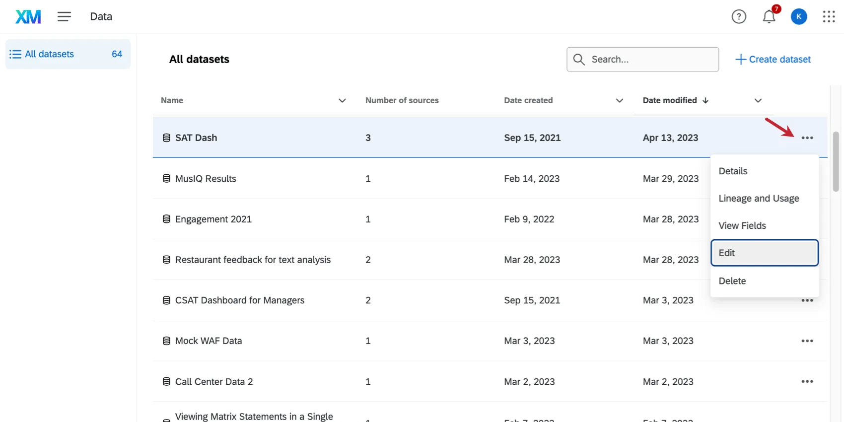
Task: Select Details from the context menu
Action: click(x=733, y=171)
